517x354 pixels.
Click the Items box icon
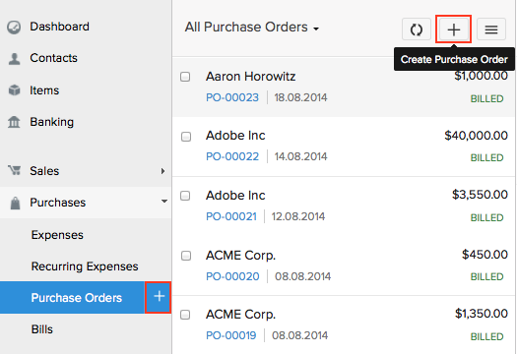(14, 89)
